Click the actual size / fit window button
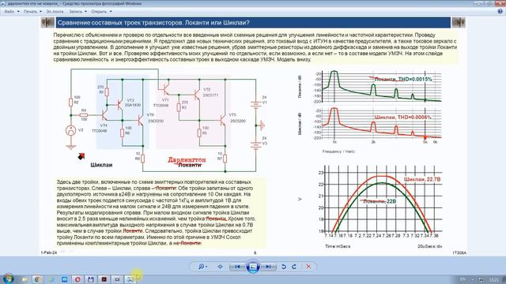Screen dimensions: 506x284 click(x=220, y=267)
